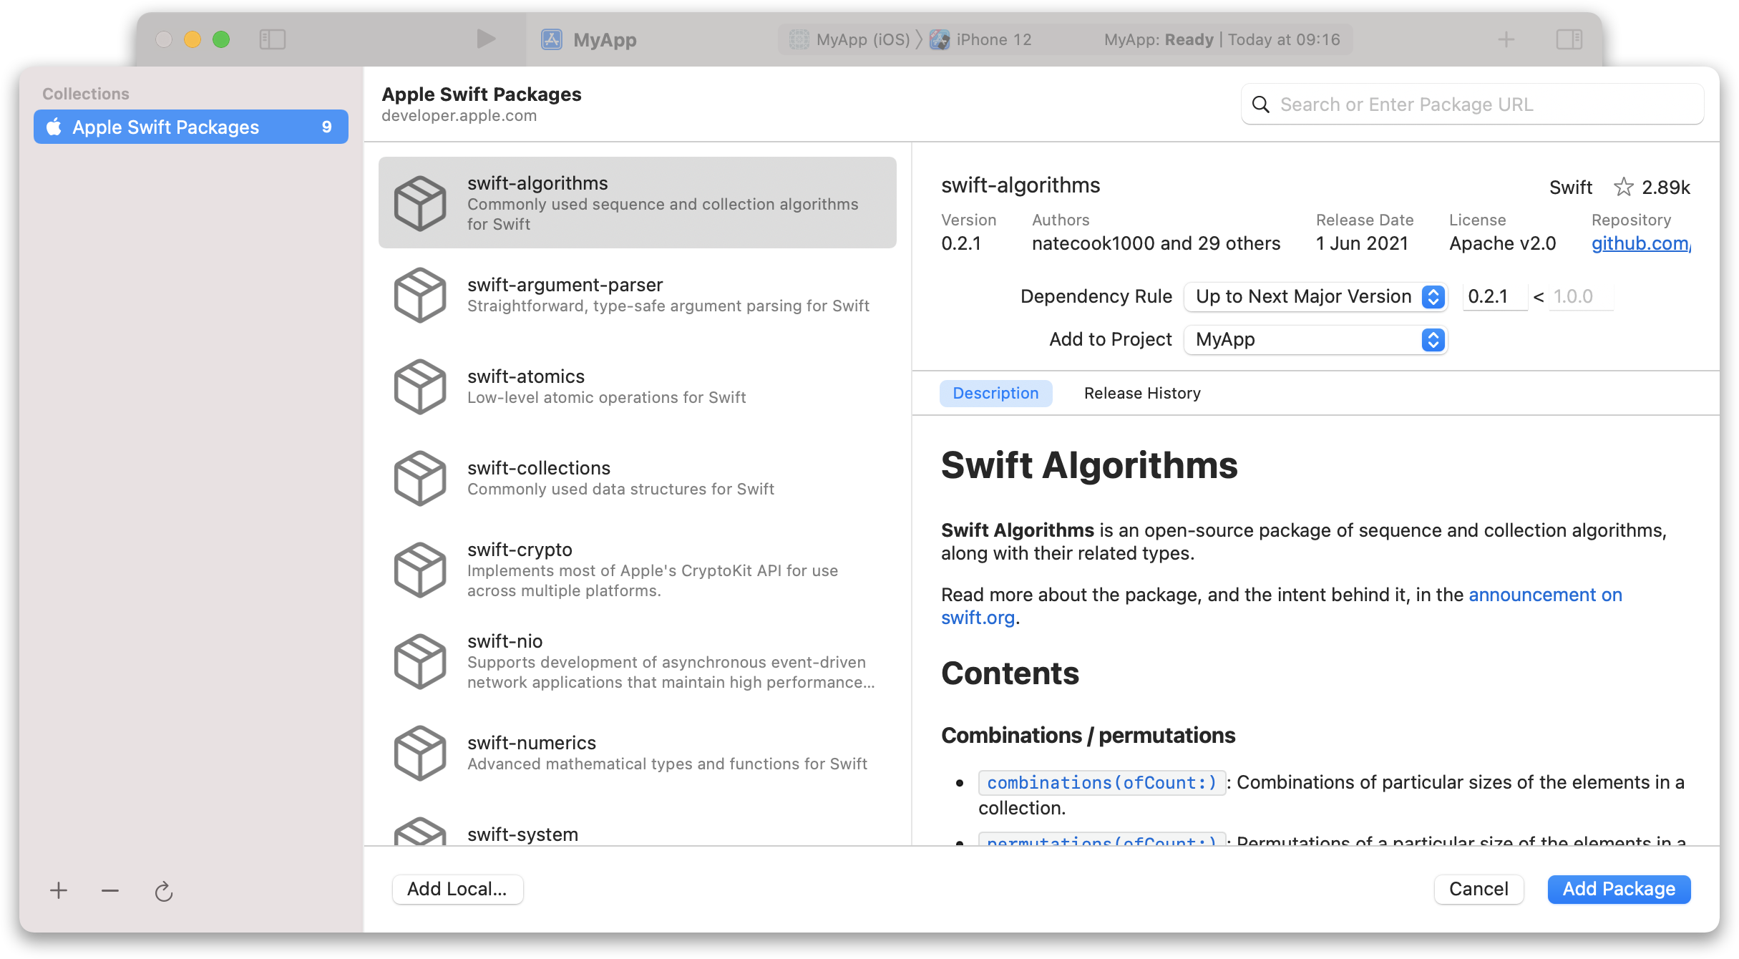Select the swift-collections package
This screenshot has width=1739, height=959.
(638, 478)
